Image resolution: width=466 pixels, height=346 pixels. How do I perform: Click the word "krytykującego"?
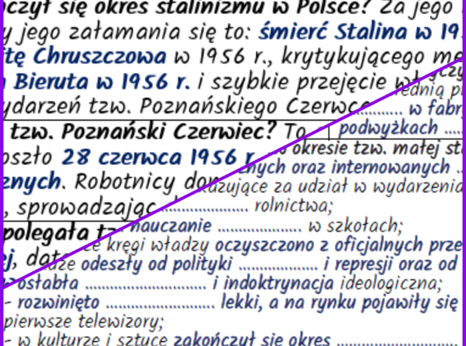[x=353, y=57]
